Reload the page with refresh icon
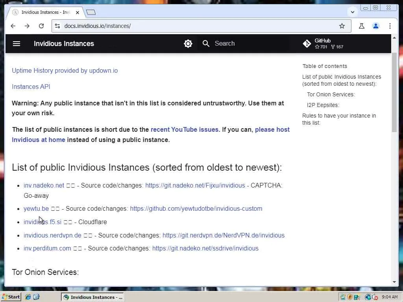Viewport: 403px width, 302px height. point(41,26)
